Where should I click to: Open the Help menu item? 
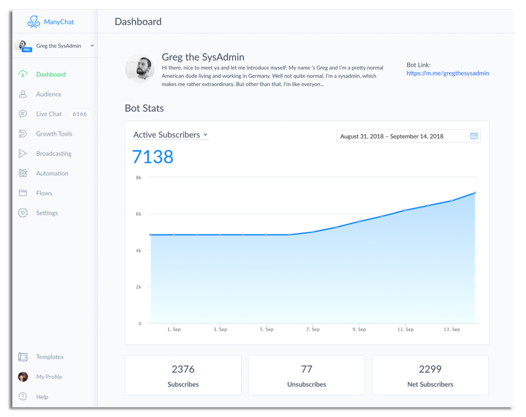(42, 396)
